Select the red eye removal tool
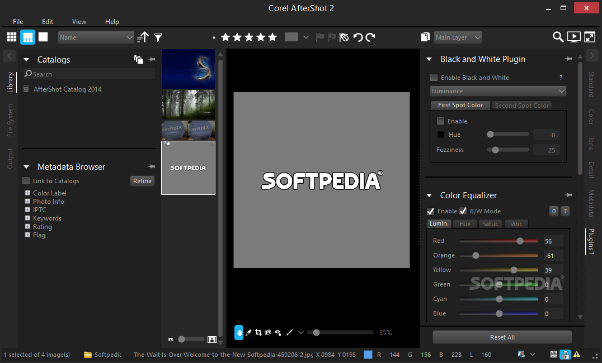This screenshot has width=602, height=363. click(278, 332)
